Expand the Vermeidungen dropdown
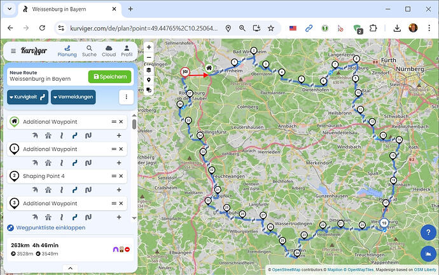The width and height of the screenshot is (439, 275). coord(73,97)
